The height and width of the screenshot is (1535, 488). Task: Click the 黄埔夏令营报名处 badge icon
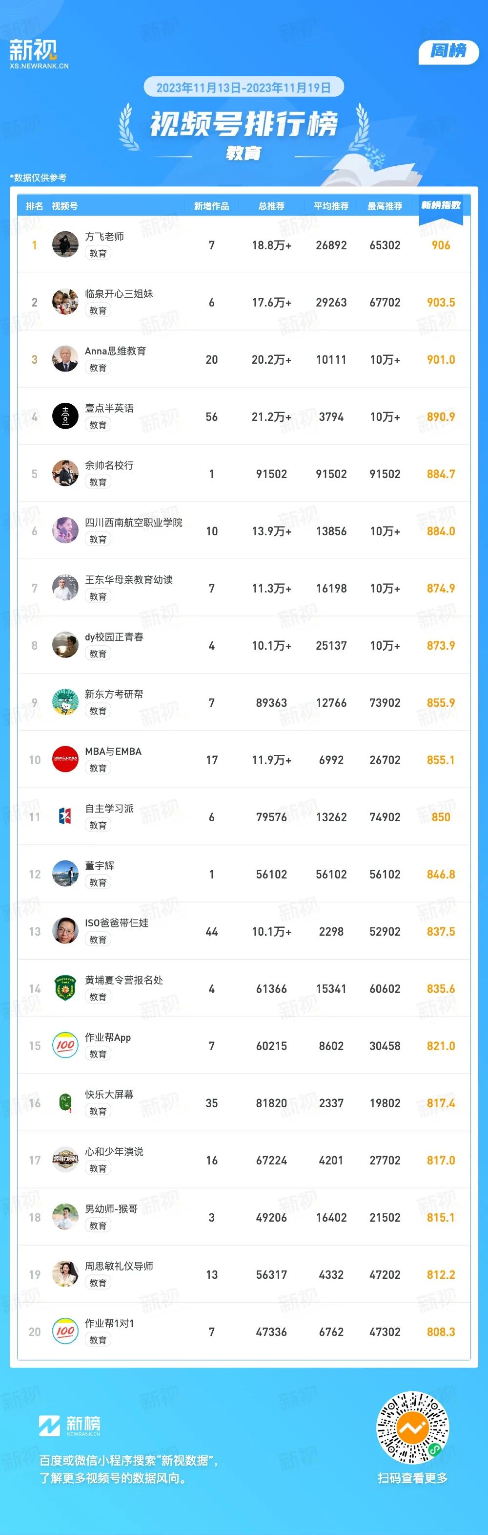point(65,988)
